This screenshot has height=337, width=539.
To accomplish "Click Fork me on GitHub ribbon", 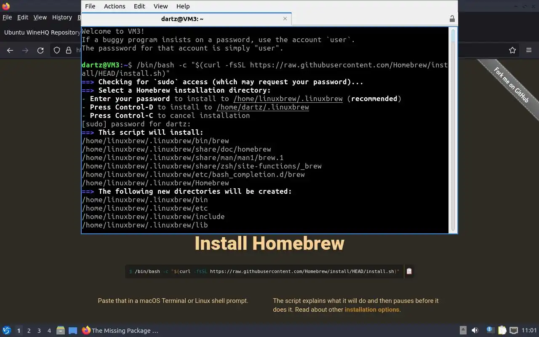I will 511,85.
